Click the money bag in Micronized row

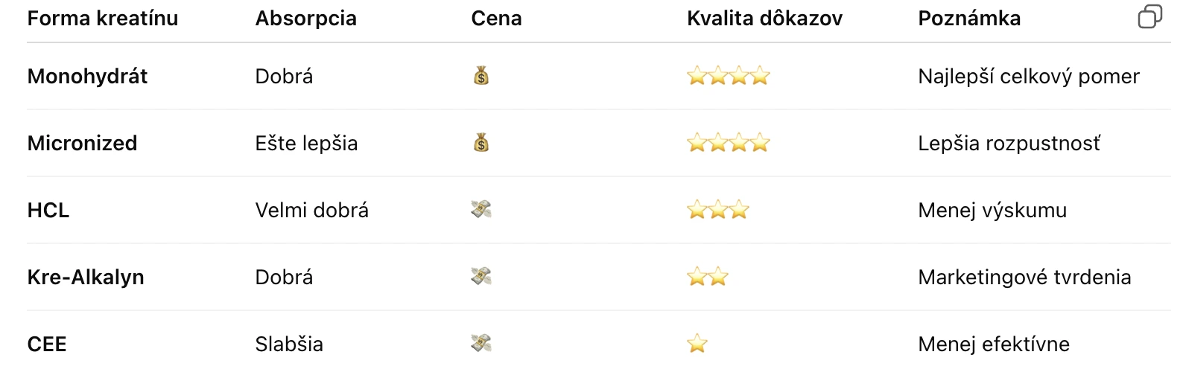point(481,143)
